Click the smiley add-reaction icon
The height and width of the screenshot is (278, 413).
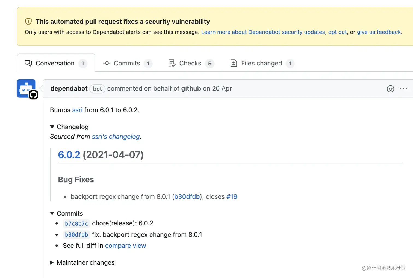[390, 89]
